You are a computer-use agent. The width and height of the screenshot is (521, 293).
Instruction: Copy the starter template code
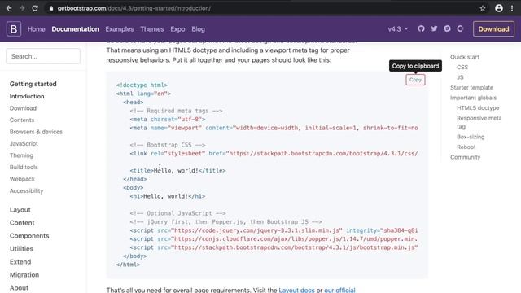pyautogui.click(x=415, y=80)
